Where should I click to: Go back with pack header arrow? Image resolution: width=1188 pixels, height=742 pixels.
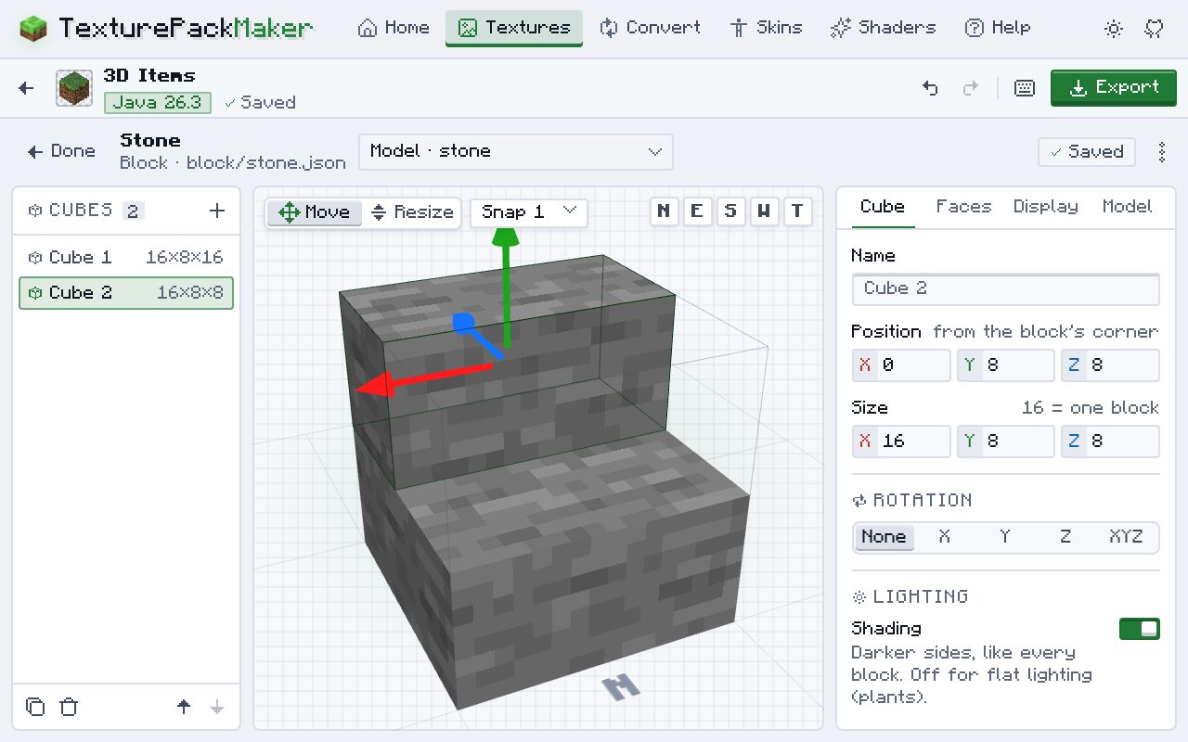pyautogui.click(x=26, y=88)
